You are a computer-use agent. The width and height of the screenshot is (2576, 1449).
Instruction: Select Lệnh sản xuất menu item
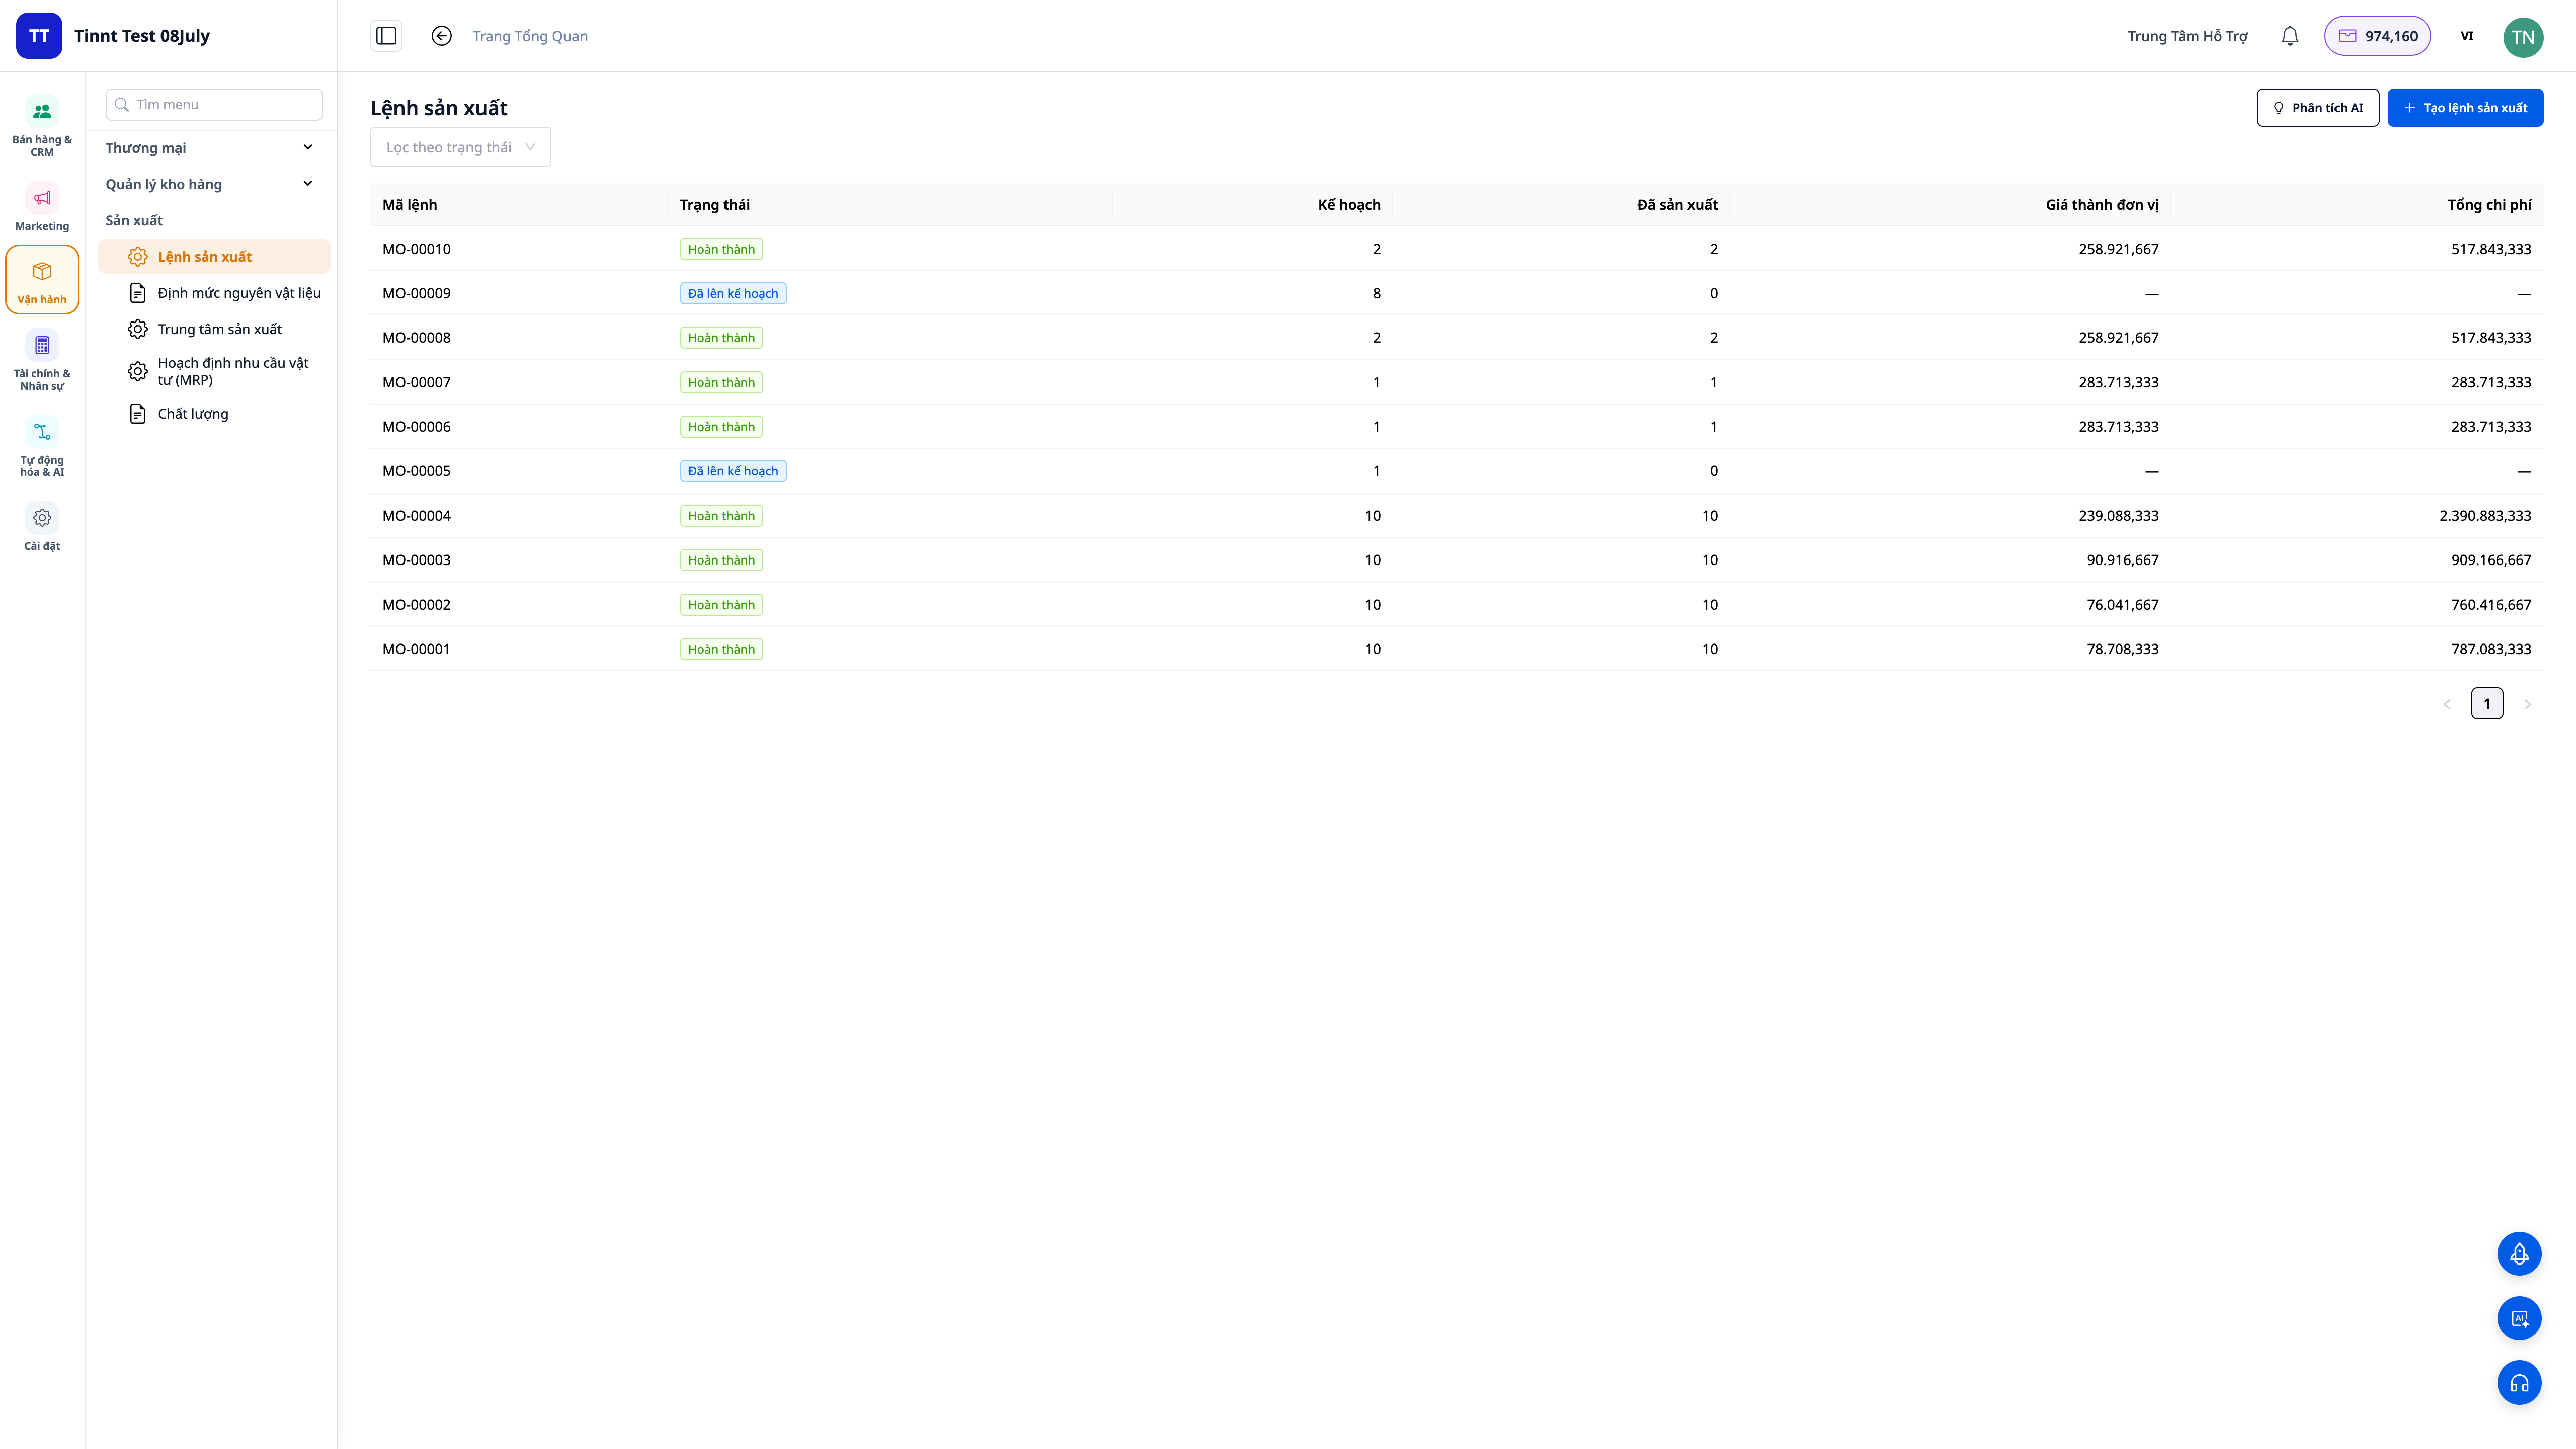pyautogui.click(x=214, y=257)
